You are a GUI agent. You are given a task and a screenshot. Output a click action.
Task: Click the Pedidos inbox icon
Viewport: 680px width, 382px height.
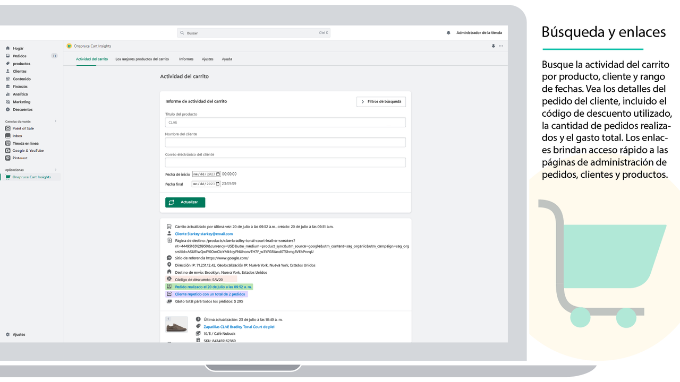click(8, 56)
